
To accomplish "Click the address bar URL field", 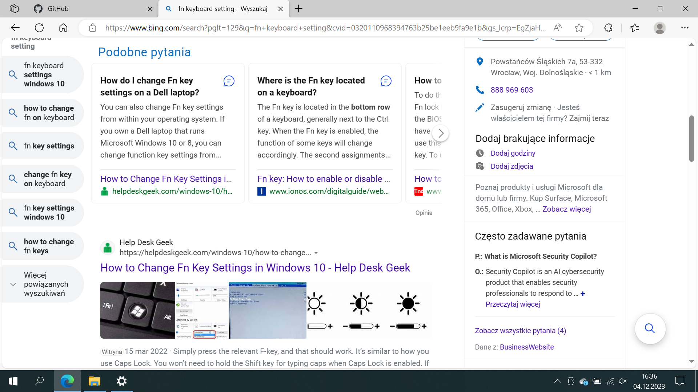I will tap(325, 28).
